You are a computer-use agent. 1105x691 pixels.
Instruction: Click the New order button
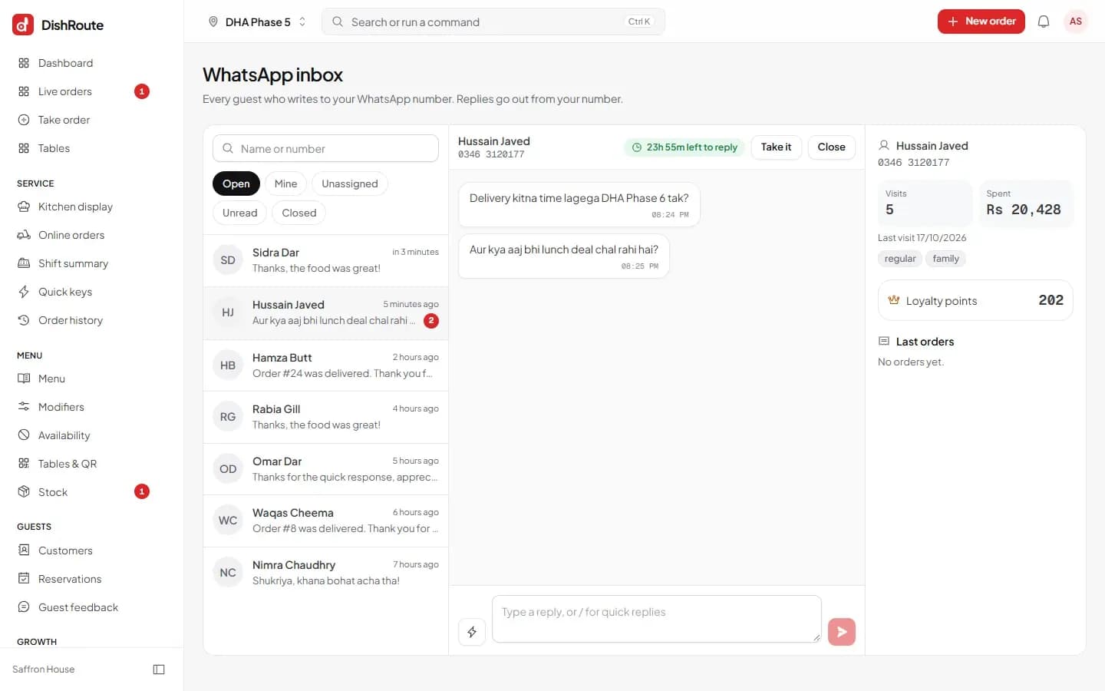pos(981,21)
